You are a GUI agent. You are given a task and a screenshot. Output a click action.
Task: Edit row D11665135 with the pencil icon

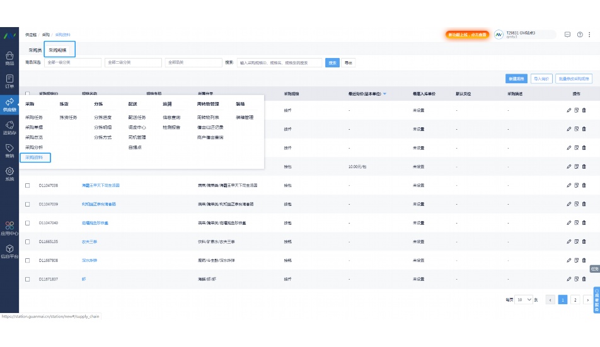tap(568, 241)
